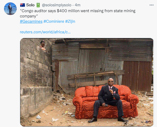
Task: Click the word company" on second line
Action: point(29,16)
